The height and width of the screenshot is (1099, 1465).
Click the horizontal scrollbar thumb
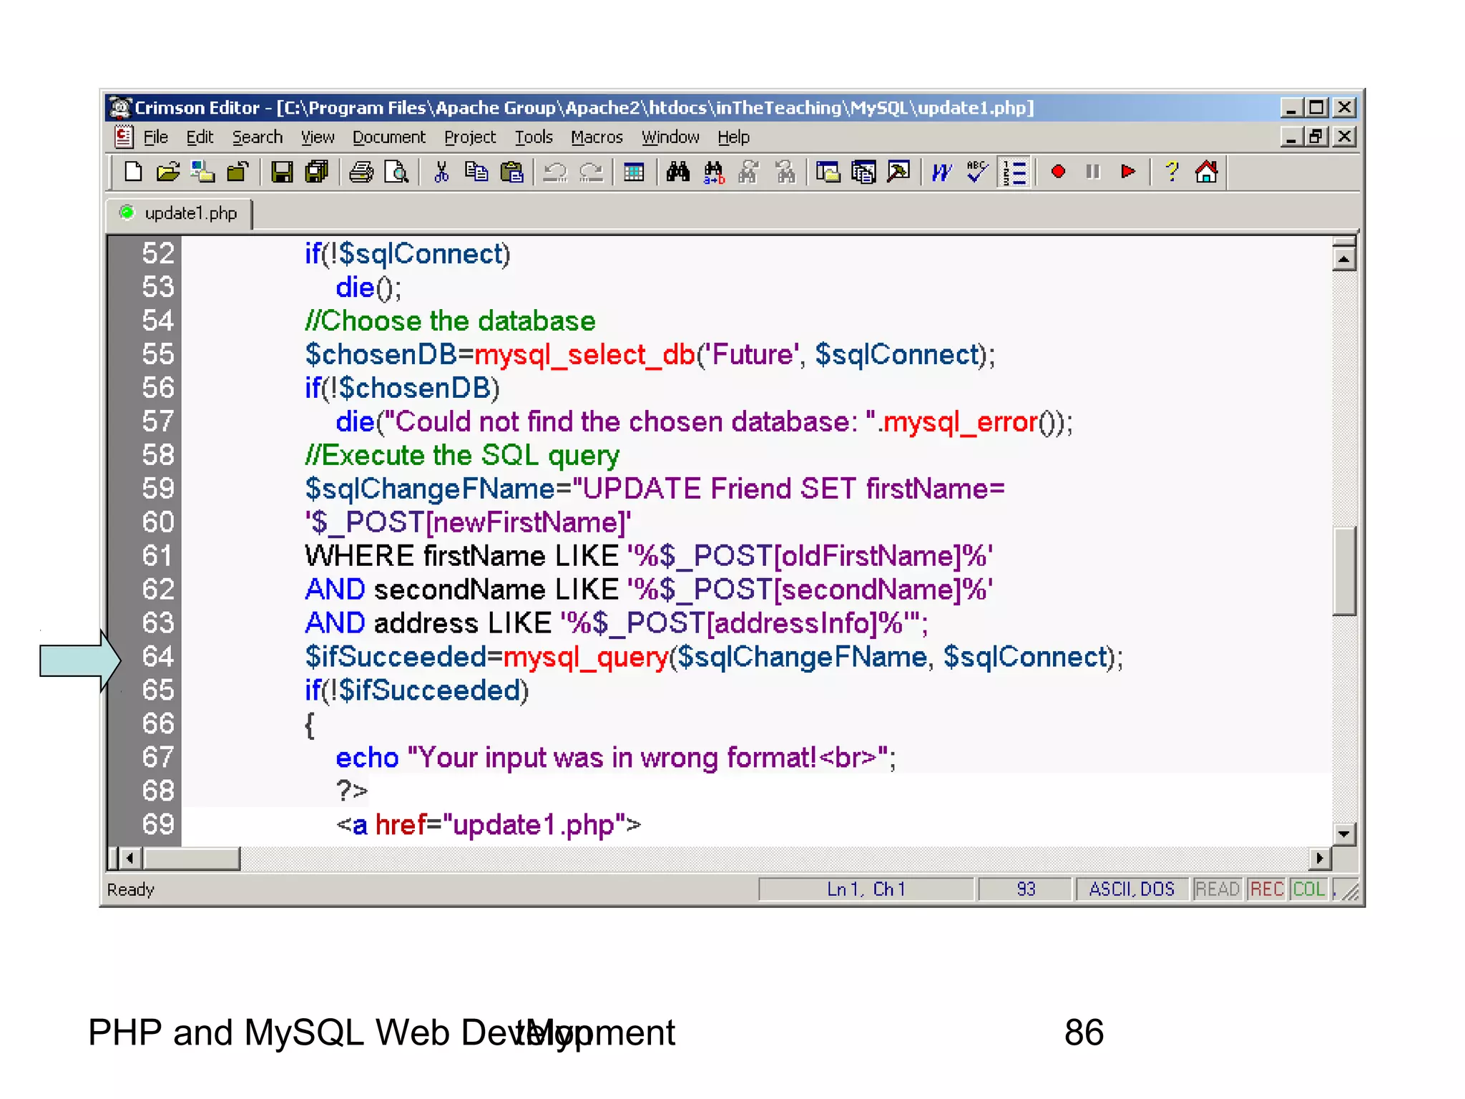pyautogui.click(x=191, y=858)
